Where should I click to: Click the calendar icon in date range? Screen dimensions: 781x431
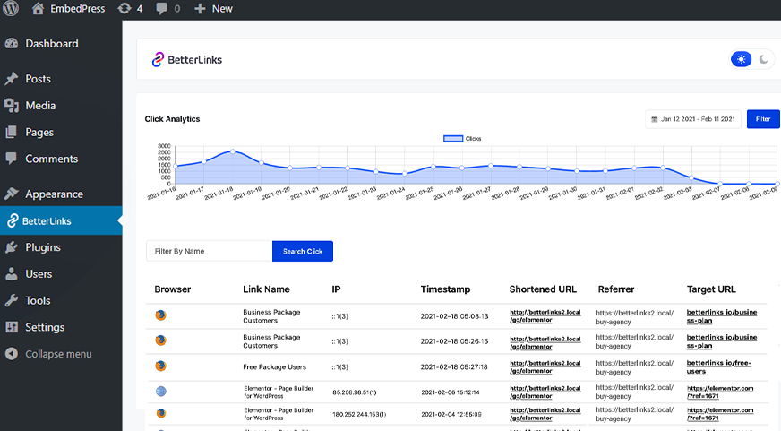coord(655,119)
